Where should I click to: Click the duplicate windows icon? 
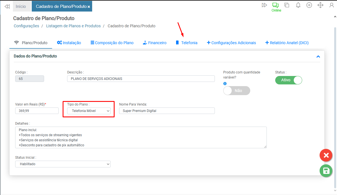(x=287, y=5)
